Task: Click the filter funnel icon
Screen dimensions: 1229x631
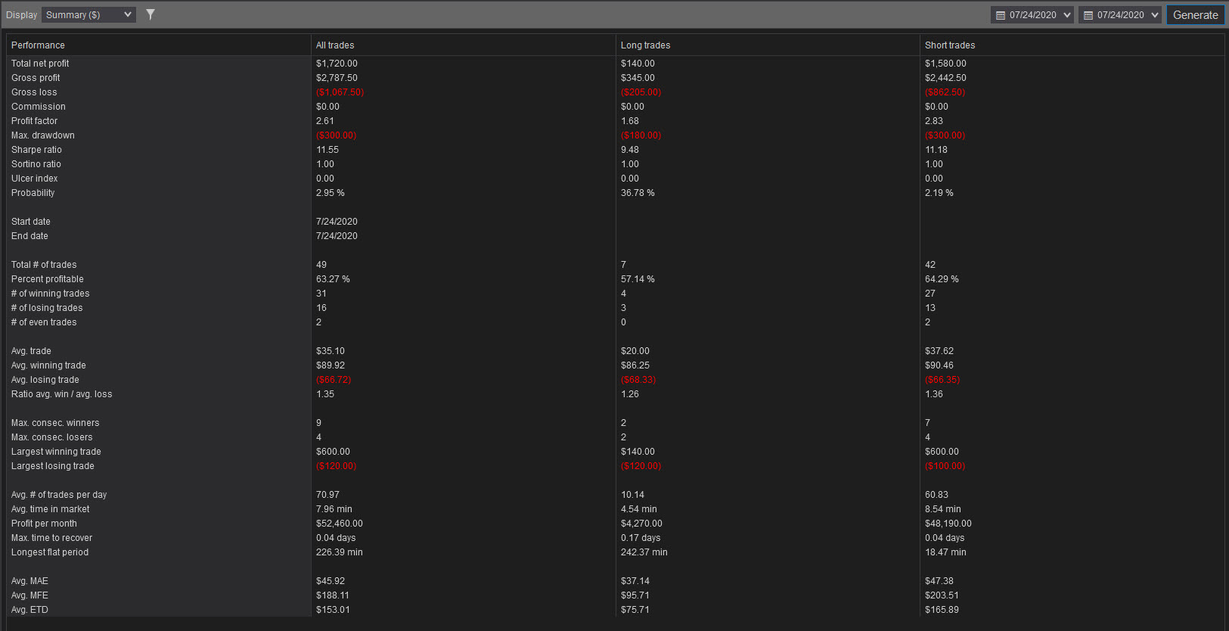Action: 151,14
